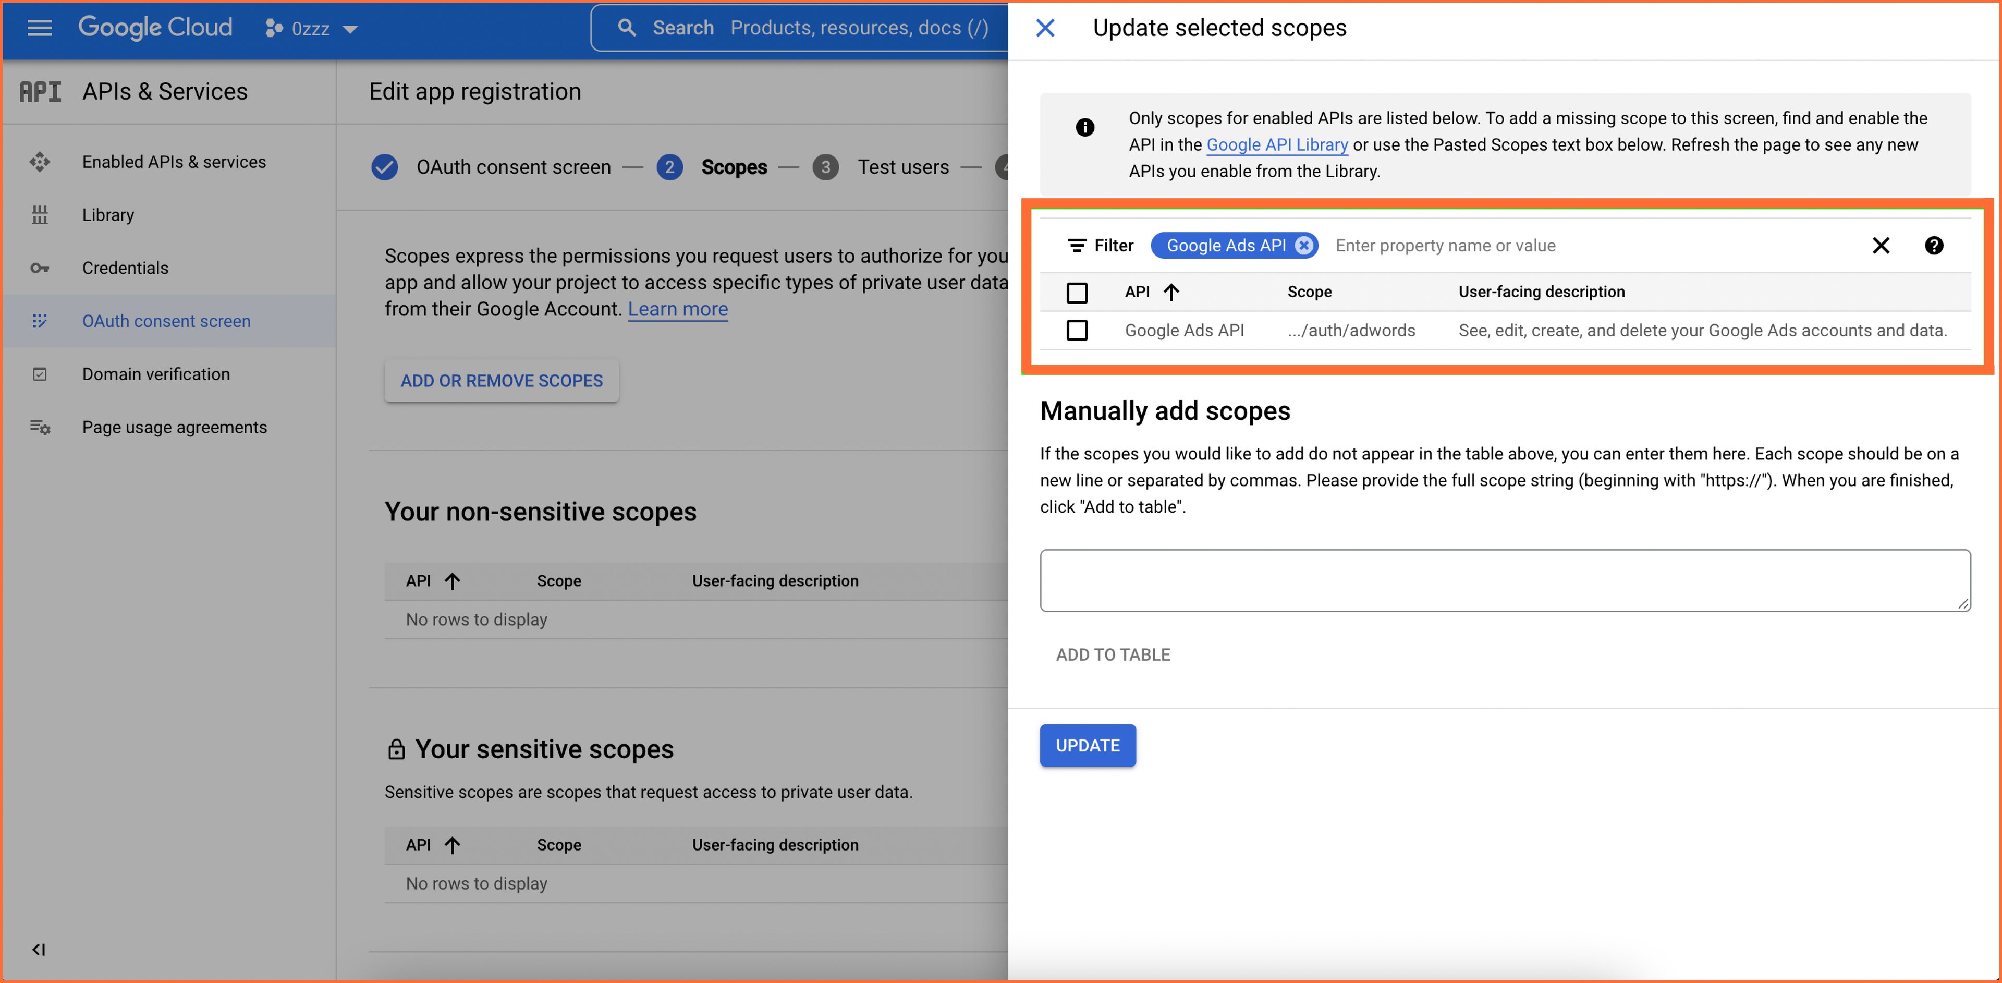Open Enabled APIs & services page
The image size is (2002, 983).
[x=174, y=162]
